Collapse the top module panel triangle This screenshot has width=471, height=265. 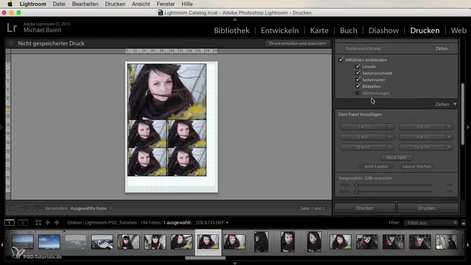pyautogui.click(x=235, y=19)
